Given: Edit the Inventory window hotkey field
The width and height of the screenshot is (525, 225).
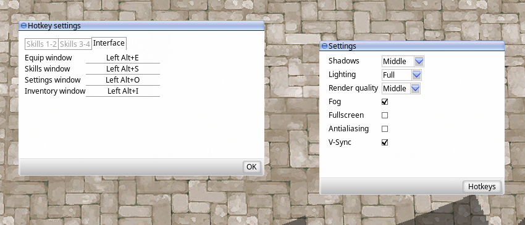Looking at the screenshot, I should point(122,91).
